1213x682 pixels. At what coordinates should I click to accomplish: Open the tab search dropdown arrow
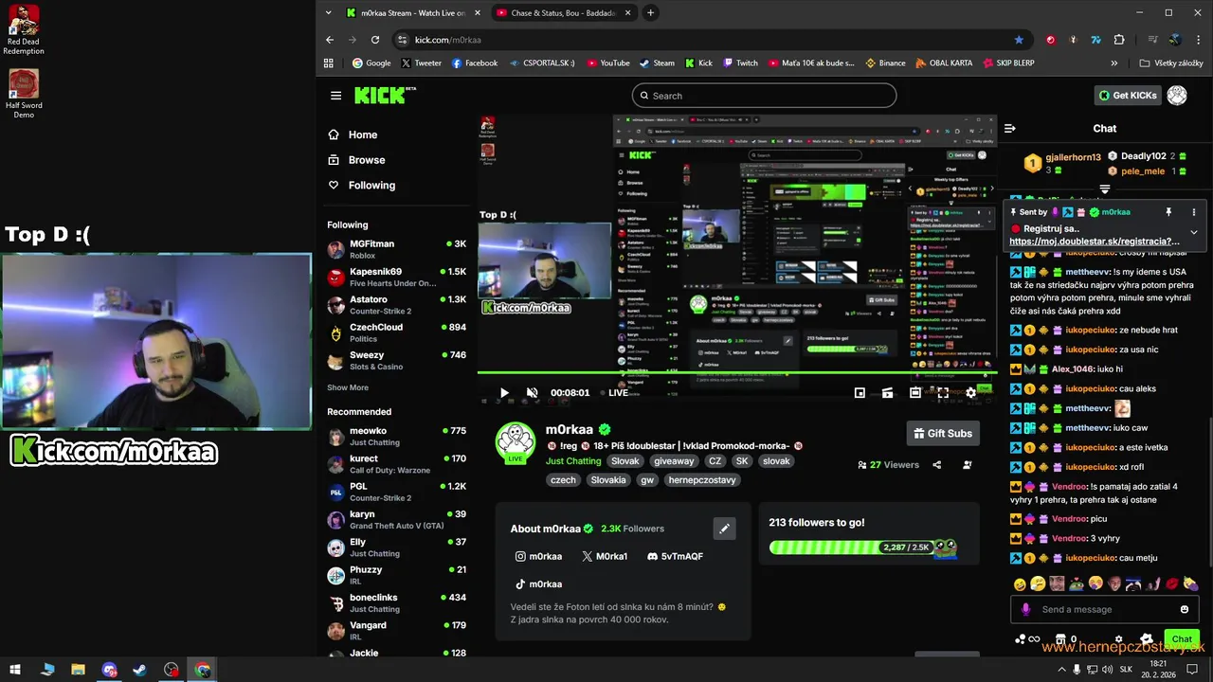(328, 13)
